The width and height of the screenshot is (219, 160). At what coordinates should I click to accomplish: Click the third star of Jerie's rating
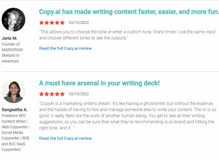(x=52, y=22)
